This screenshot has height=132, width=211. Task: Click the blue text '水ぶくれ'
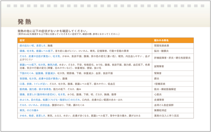tap(24, 100)
